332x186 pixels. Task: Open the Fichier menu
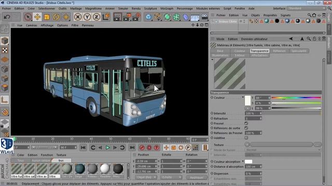(6, 8)
